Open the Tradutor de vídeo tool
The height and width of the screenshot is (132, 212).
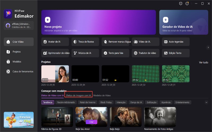point(145,53)
